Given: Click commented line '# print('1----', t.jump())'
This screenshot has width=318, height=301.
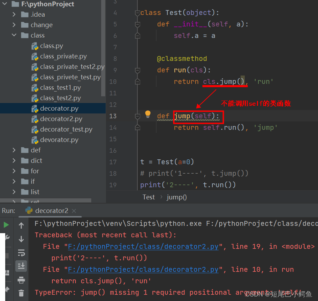Looking at the screenshot, I should (194, 174).
